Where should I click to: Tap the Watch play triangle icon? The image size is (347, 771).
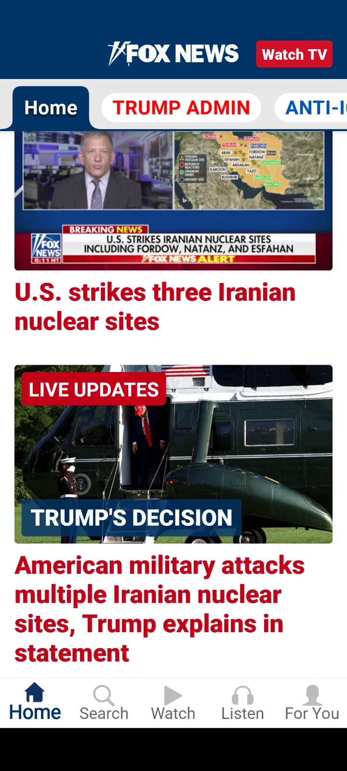click(173, 695)
